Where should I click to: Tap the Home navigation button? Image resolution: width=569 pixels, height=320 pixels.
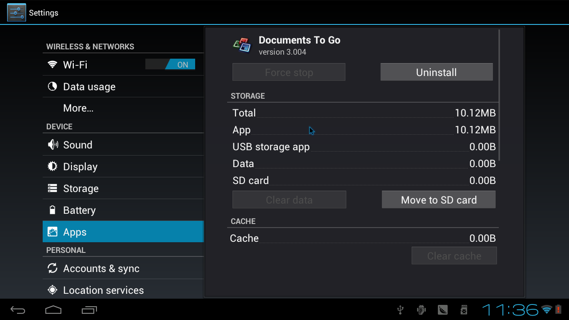[x=53, y=309]
